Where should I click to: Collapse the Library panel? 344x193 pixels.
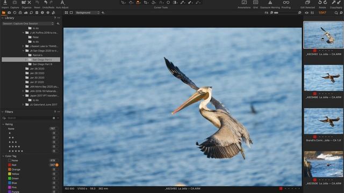[2, 18]
